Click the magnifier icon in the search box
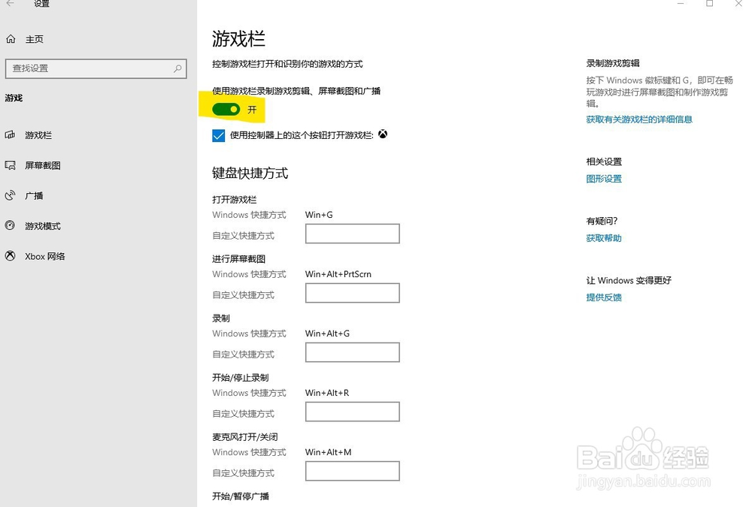752x507 pixels. 177,68
